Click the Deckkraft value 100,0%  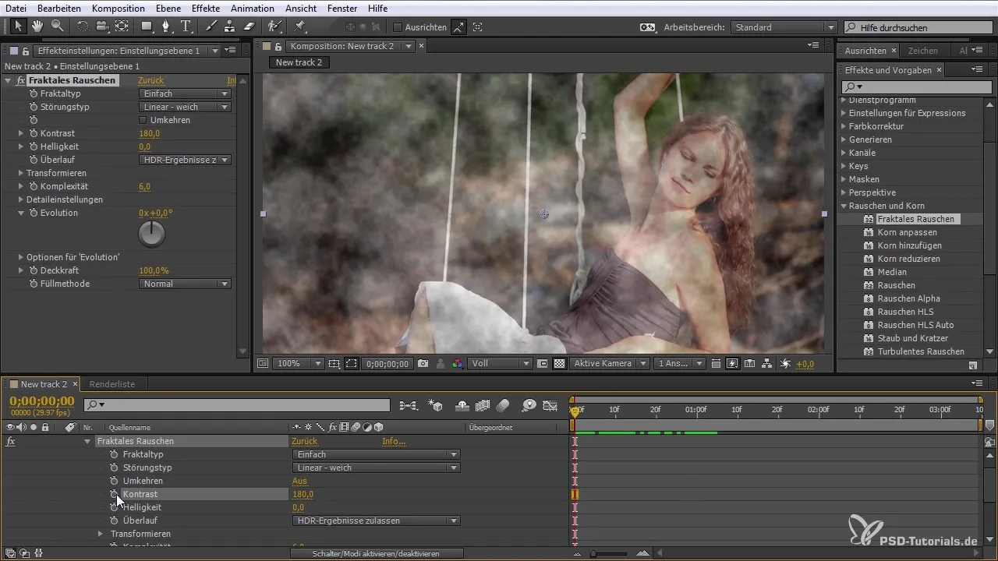pyautogui.click(x=154, y=270)
